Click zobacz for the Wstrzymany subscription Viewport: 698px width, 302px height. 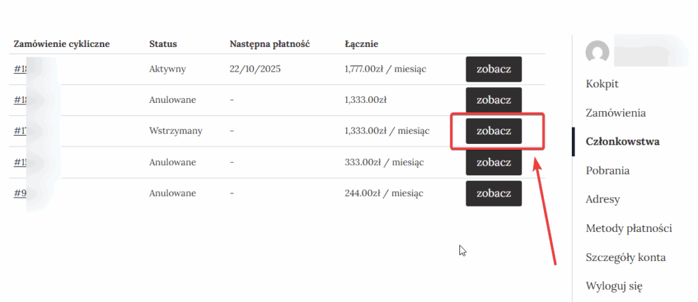pos(494,131)
